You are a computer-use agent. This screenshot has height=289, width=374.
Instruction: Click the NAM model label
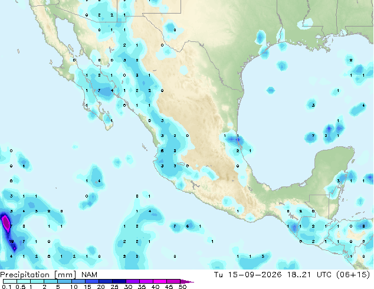pos(90,275)
